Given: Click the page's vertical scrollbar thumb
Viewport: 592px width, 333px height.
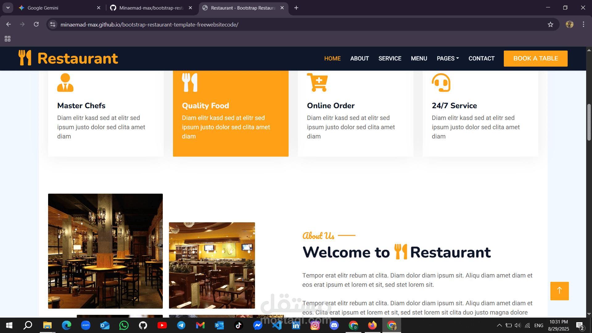Looking at the screenshot, I should [589, 122].
